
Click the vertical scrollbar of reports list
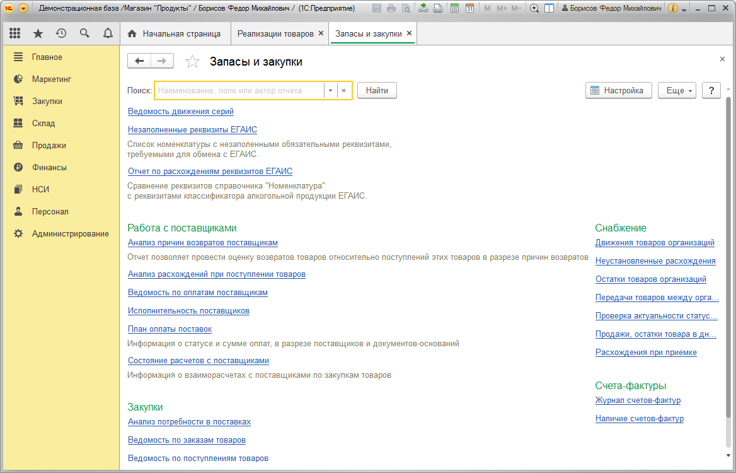(x=728, y=256)
